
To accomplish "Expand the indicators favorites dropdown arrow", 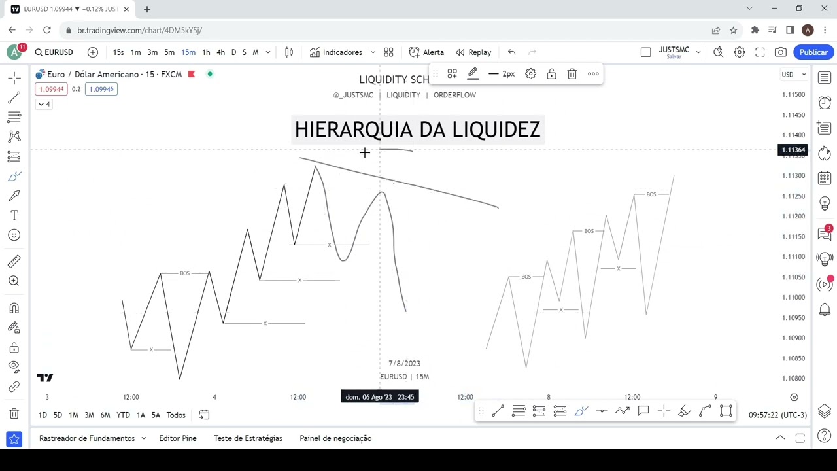I will 373,52.
